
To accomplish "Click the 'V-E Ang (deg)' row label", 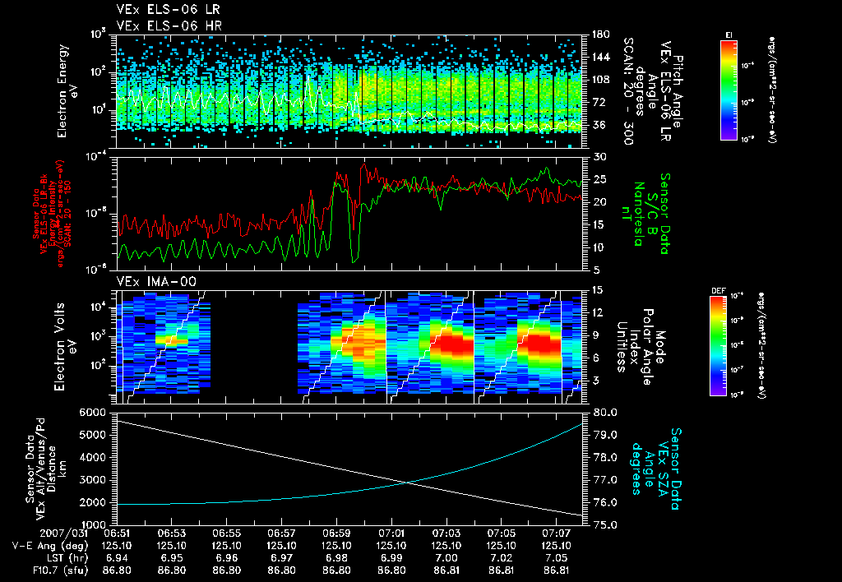I will pyautogui.click(x=50, y=546).
